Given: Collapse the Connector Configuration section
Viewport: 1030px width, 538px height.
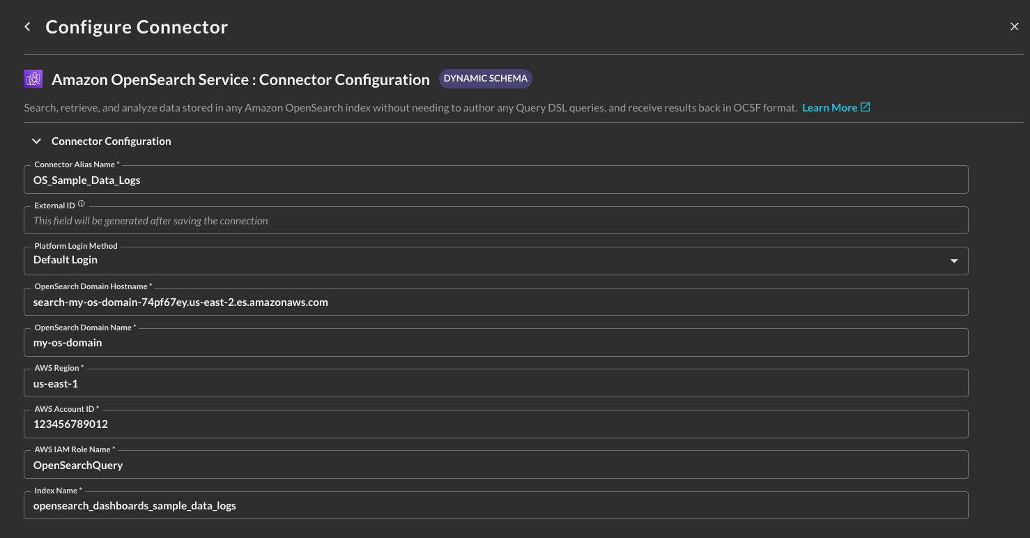Looking at the screenshot, I should (x=37, y=141).
